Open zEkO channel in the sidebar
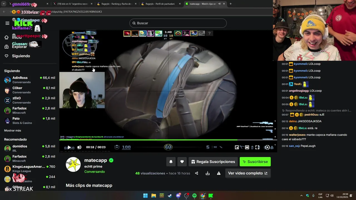This screenshot has width=356, height=200. 29,100
